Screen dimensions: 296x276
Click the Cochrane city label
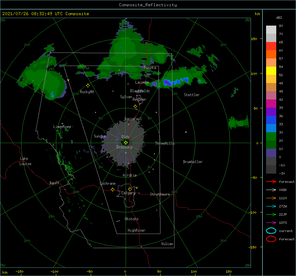pos(108,183)
